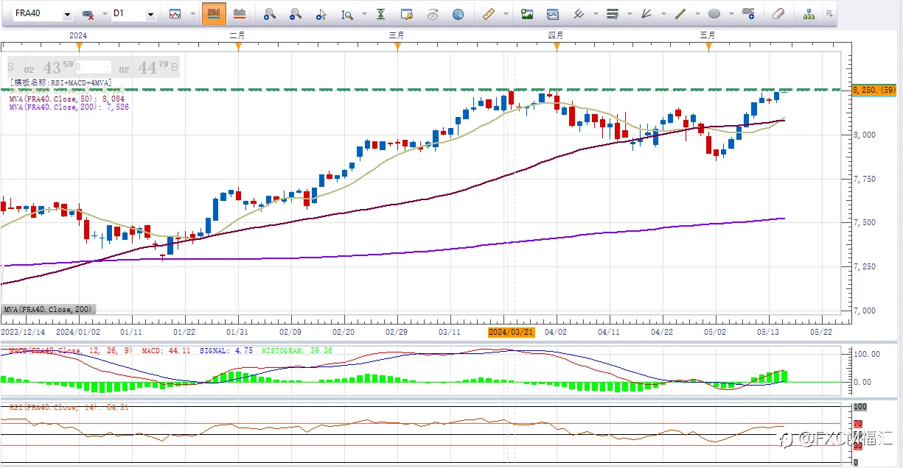Expand the trend line dropdown arrow
The image size is (903, 468).
point(697,14)
